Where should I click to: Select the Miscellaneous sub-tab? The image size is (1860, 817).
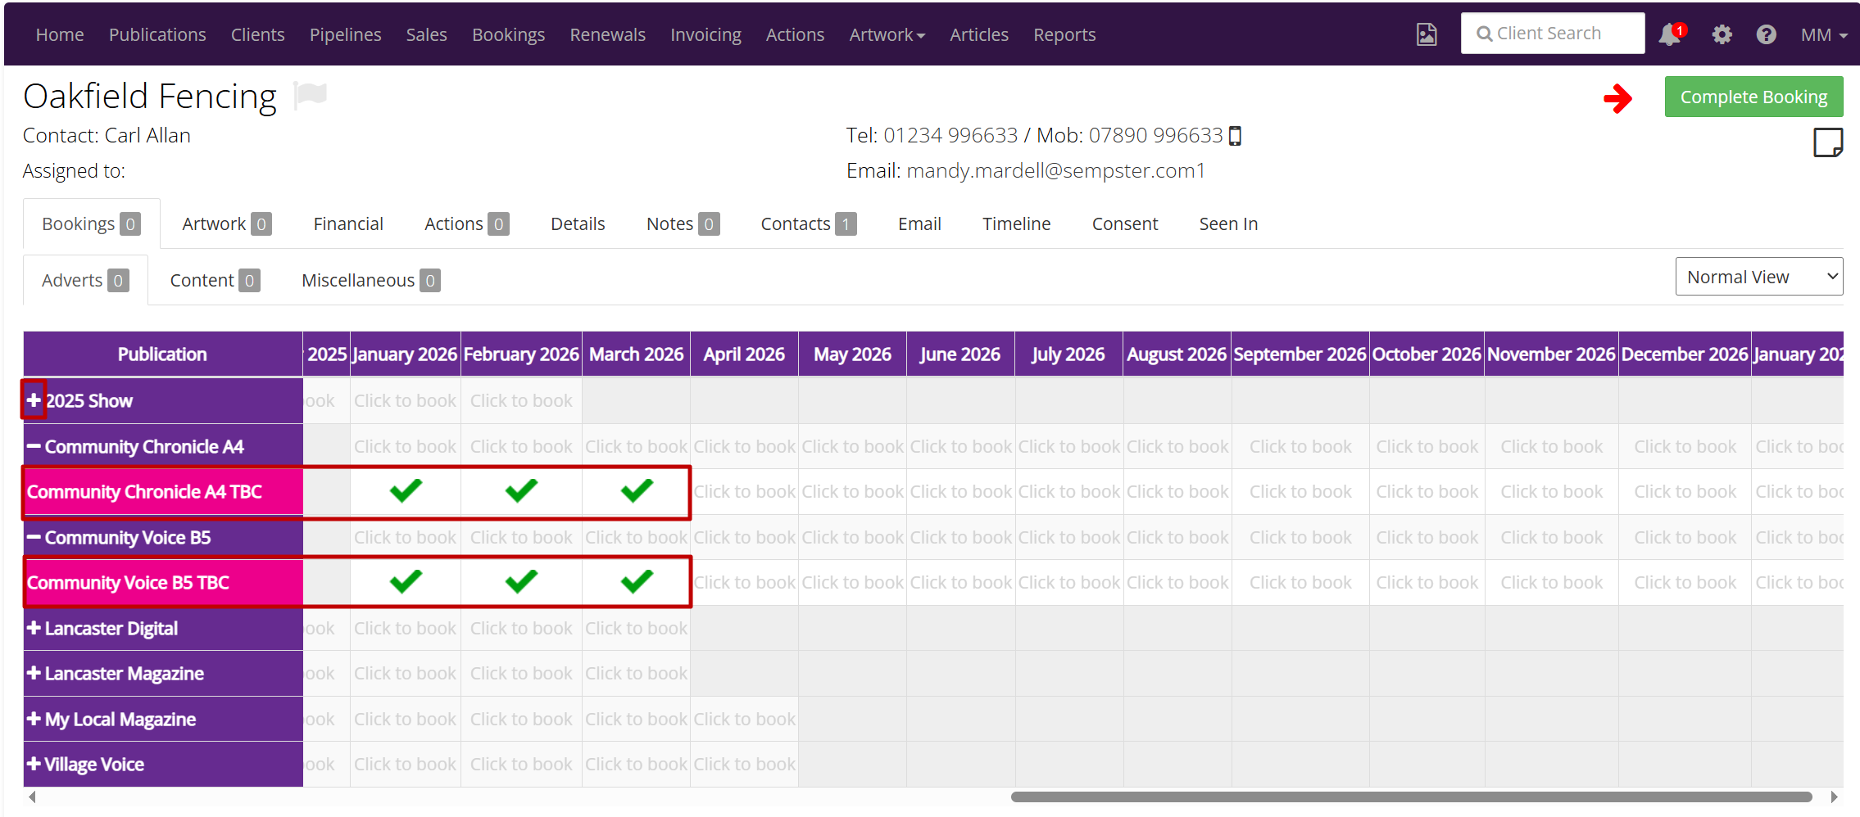[370, 280]
